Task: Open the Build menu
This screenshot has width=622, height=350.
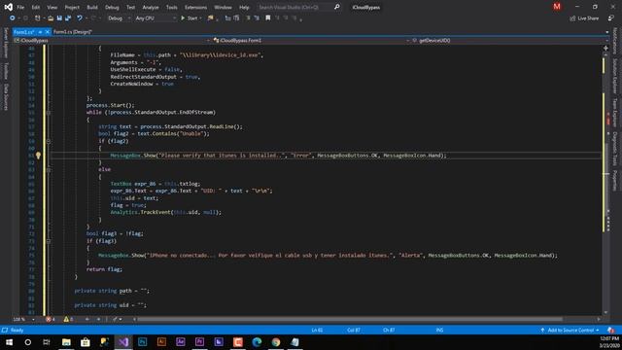Action: click(92, 7)
